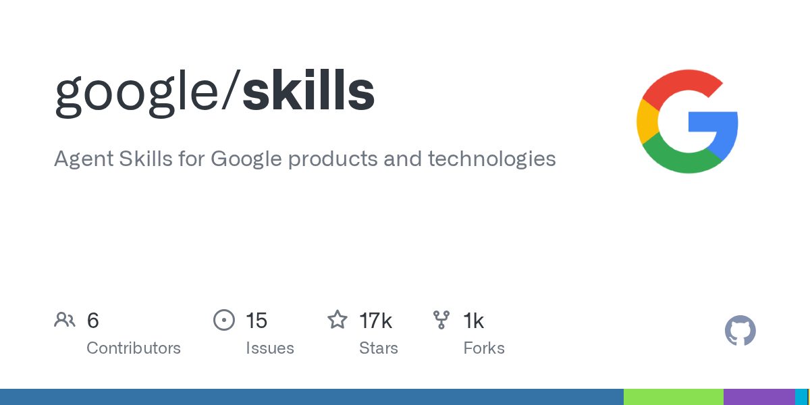Click the Google G logo
Viewport: 810px width, 405px height.
(x=687, y=122)
